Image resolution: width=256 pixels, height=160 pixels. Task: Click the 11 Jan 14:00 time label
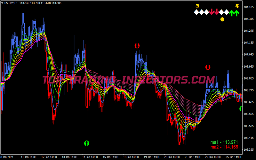click(29, 157)
